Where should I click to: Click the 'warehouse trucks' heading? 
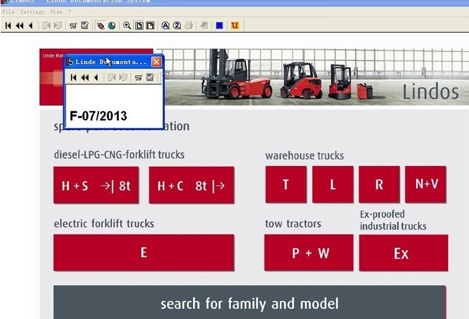coord(304,156)
